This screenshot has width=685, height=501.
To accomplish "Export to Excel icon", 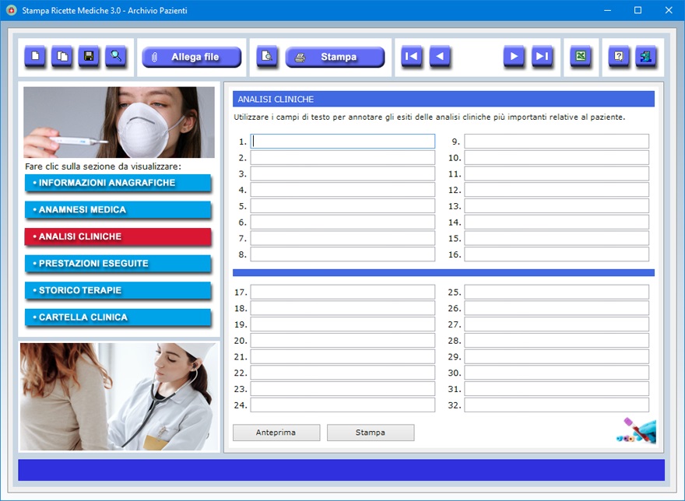I will click(581, 56).
